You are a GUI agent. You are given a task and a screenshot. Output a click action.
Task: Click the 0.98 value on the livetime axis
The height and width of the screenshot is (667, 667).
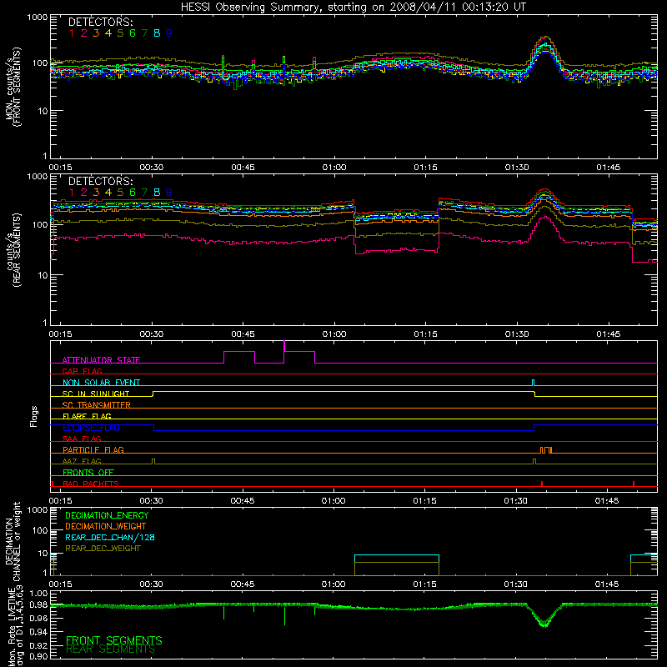pos(38,605)
